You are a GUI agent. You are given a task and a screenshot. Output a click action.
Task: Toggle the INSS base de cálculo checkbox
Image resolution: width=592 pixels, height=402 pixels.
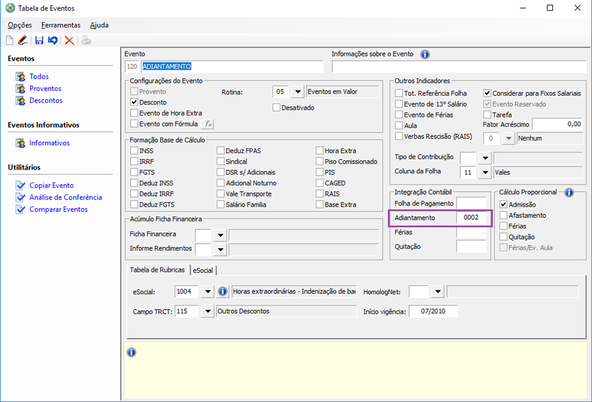[134, 151]
